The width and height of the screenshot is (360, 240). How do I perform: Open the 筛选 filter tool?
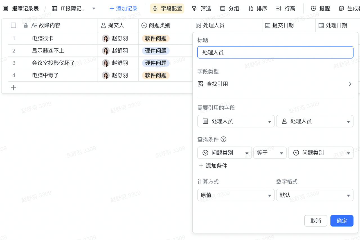pos(201,9)
